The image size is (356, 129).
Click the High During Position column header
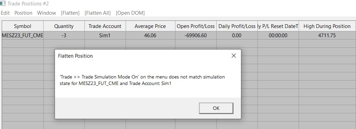[x=327, y=26]
